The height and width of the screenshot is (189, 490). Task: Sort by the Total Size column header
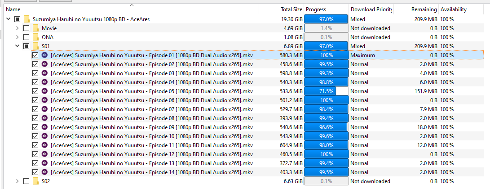point(281,9)
